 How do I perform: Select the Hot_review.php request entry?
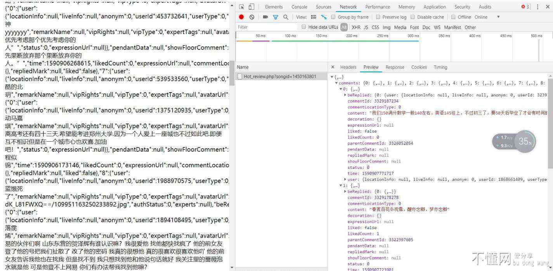coord(279,77)
